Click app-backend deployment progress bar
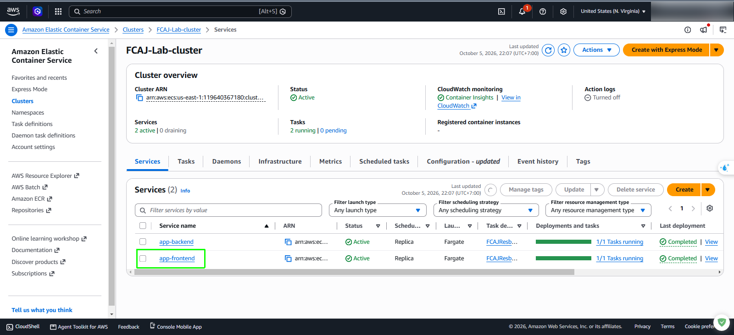 563,242
